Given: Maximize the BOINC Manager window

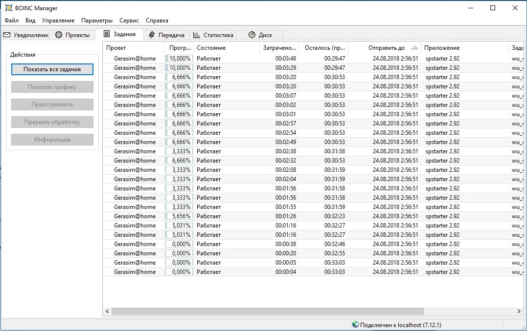Looking at the screenshot, I should (x=493, y=8).
